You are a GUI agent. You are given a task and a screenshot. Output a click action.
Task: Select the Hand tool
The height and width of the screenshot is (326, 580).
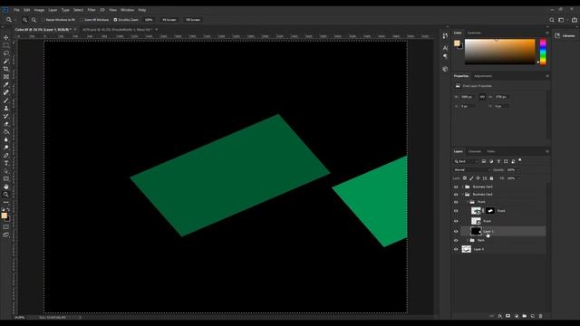(x=6, y=187)
